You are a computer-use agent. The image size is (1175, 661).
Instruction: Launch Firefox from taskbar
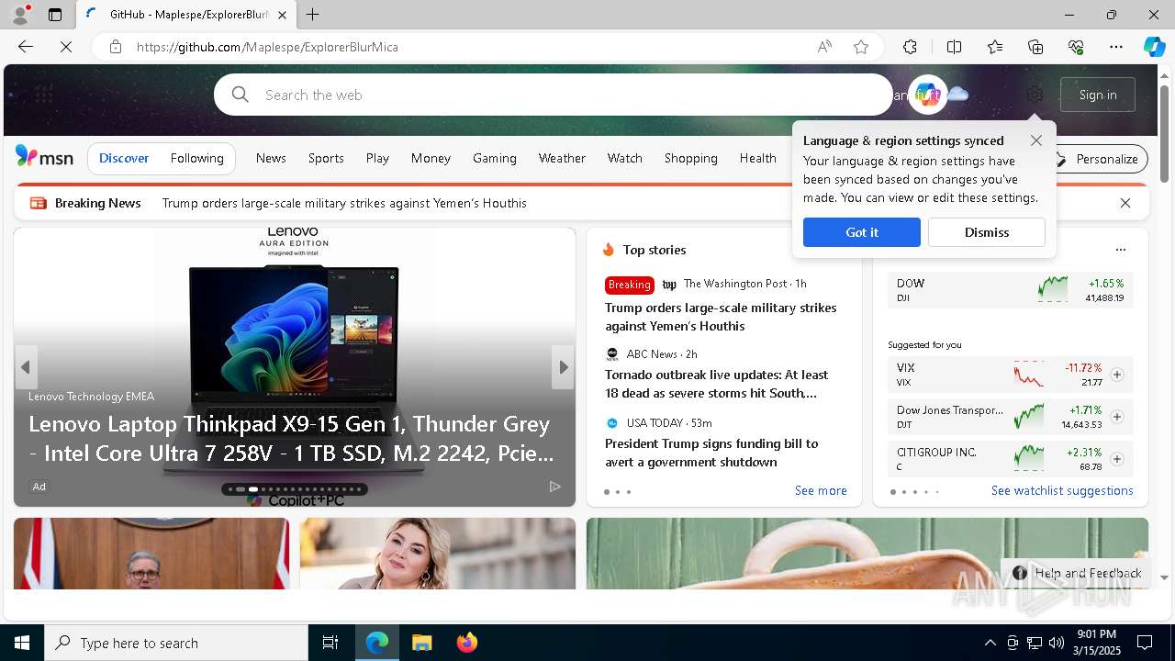(466, 643)
